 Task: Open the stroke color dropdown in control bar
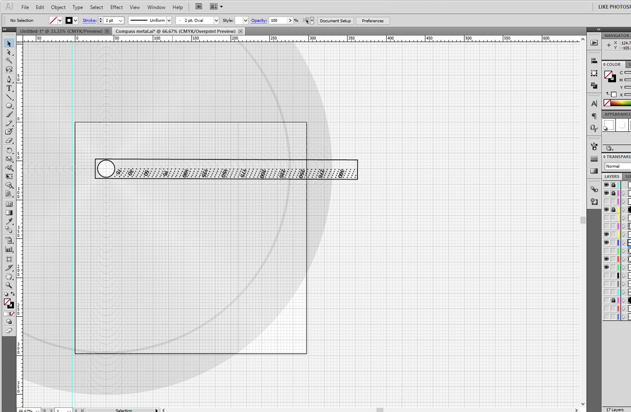point(75,20)
